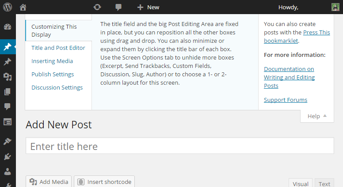Open the Plugins sidebar icon
The height and width of the screenshot is (187, 343).
pyautogui.click(x=8, y=156)
